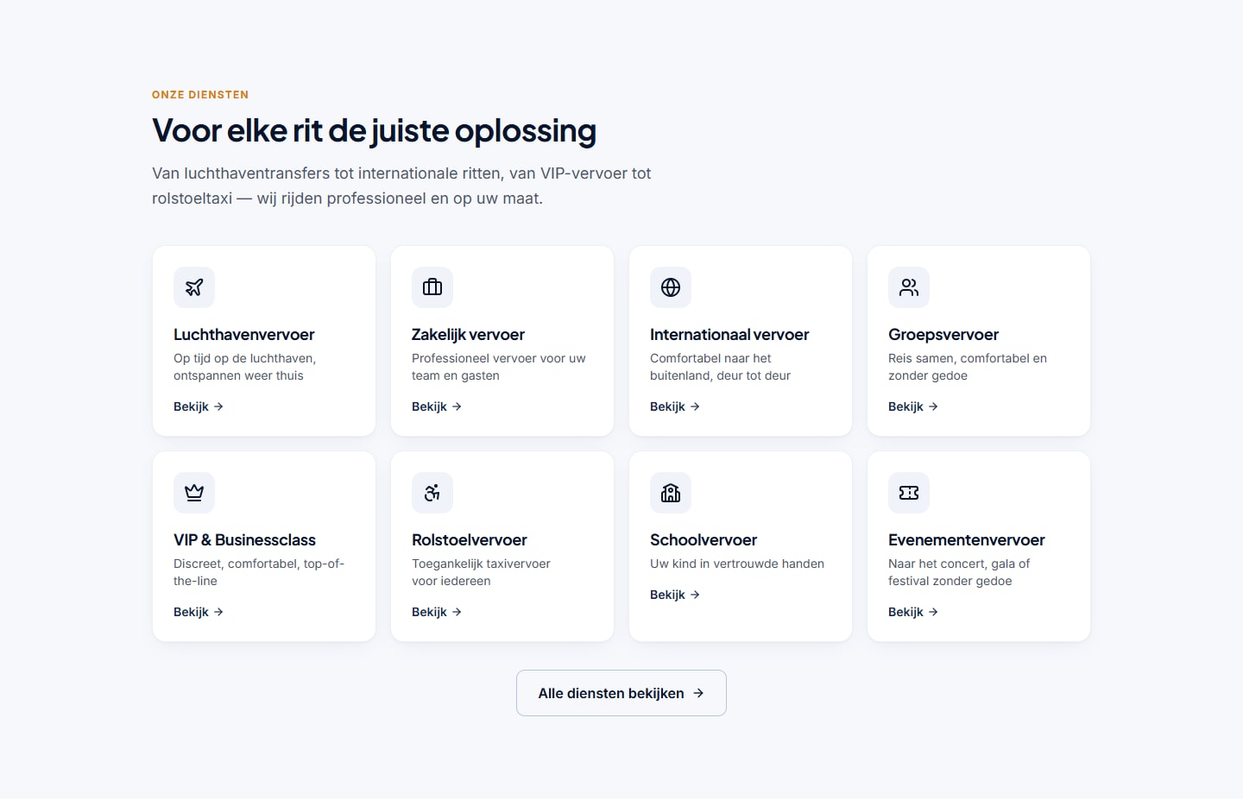1243x800 pixels.
Task: Click the Luchthavenvervoer card title
Action: [x=244, y=335]
